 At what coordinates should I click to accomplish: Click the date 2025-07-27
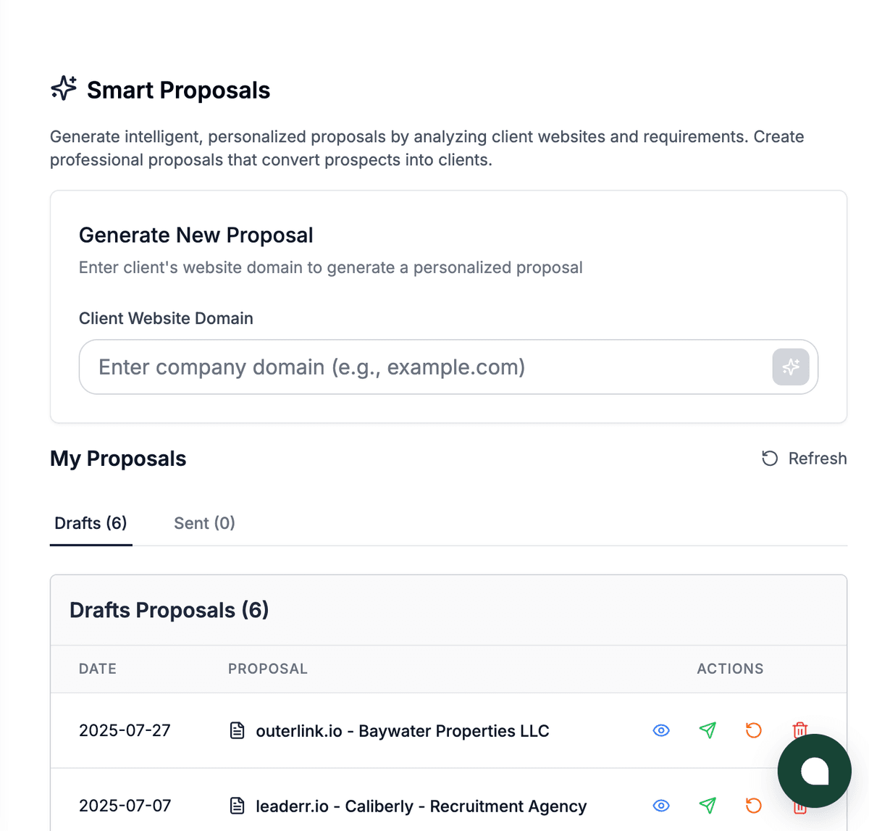click(x=125, y=730)
